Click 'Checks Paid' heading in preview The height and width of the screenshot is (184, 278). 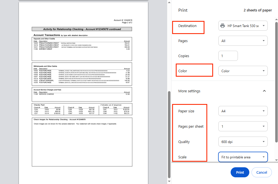[39, 105]
